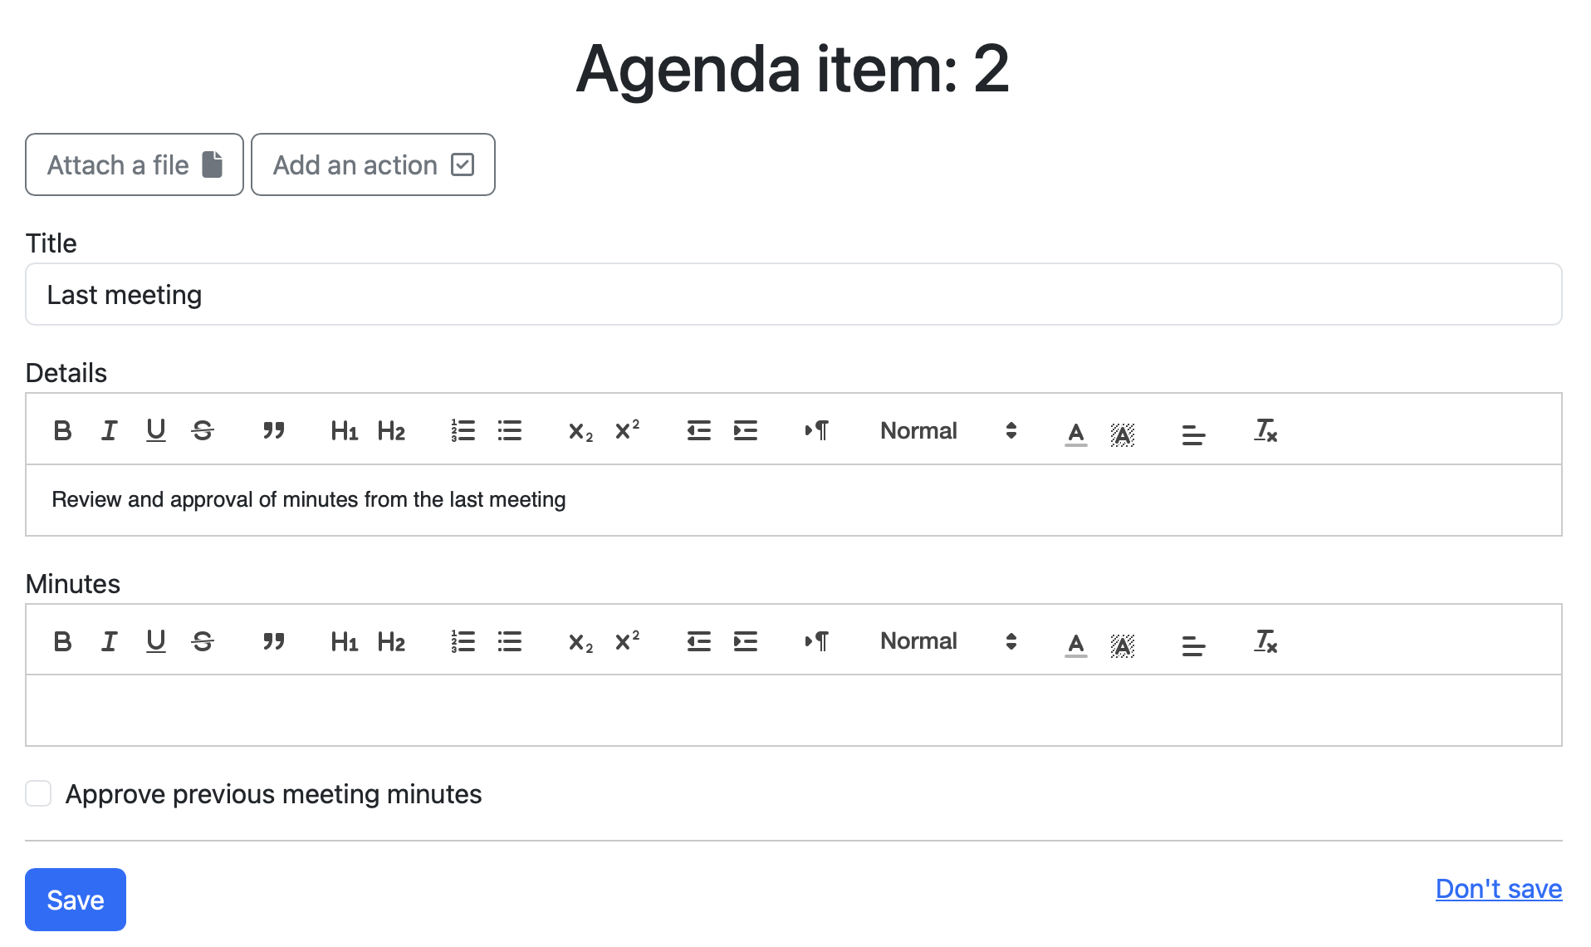Toggle strikethrough in the Minutes toolbar
This screenshot has width=1591, height=947.
point(203,641)
